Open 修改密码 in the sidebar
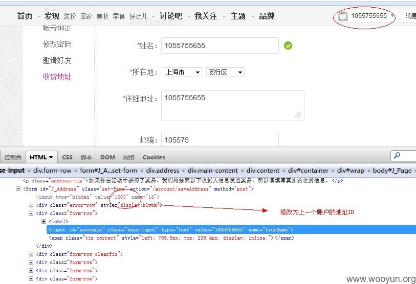 (57, 44)
